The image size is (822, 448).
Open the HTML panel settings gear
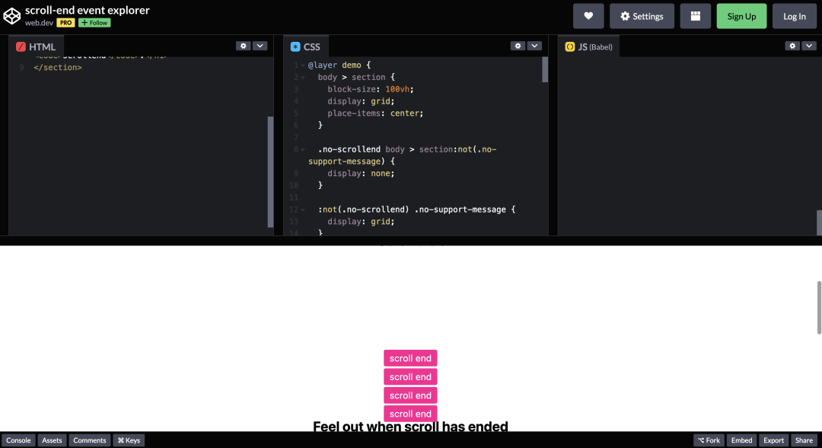click(x=242, y=46)
